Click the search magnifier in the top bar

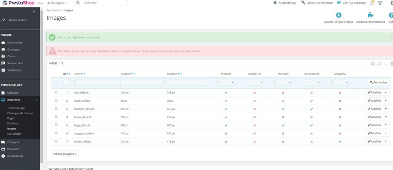[x=78, y=3]
